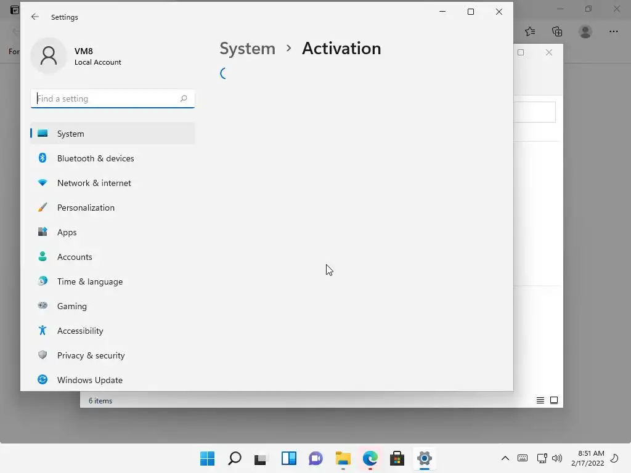Screen dimensions: 631x473
Task: Open Edge Collections icon
Action: [x=557, y=31]
